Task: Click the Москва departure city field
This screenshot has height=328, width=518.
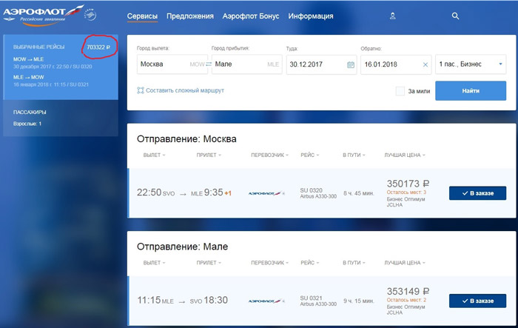Action: 172,64
